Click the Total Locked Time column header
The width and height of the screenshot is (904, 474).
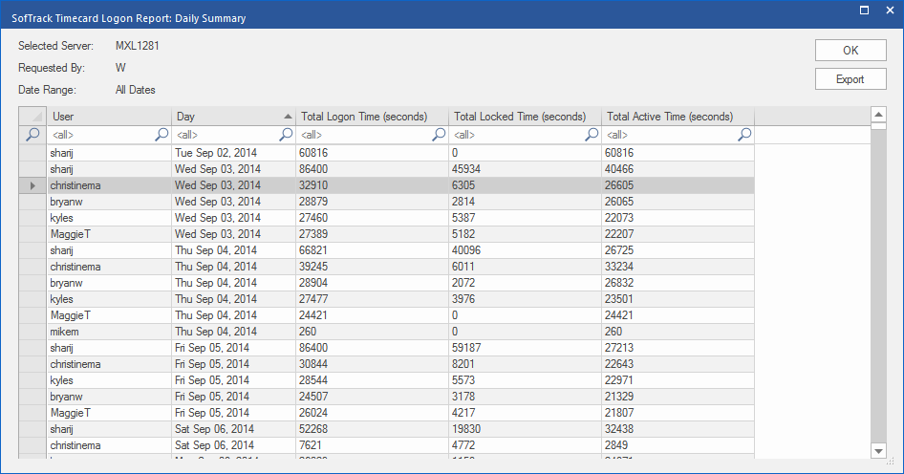tap(524, 117)
